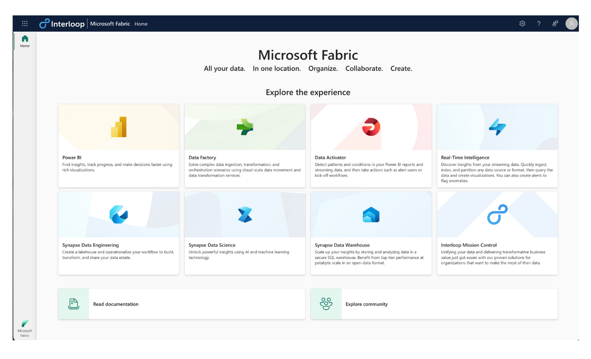The height and width of the screenshot is (359, 591).
Task: Open the Microsoft Fabric experience switcher
Action: coord(25,328)
